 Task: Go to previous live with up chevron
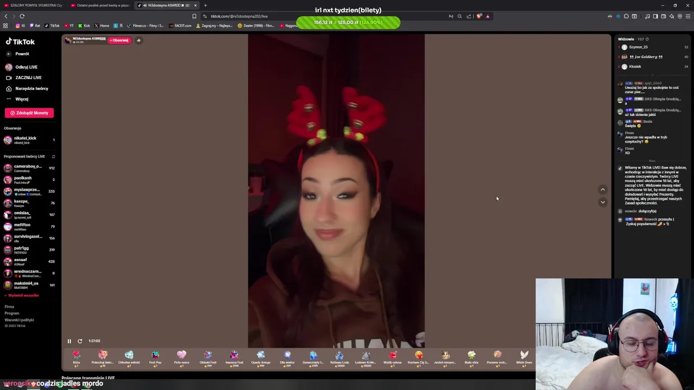click(x=602, y=190)
